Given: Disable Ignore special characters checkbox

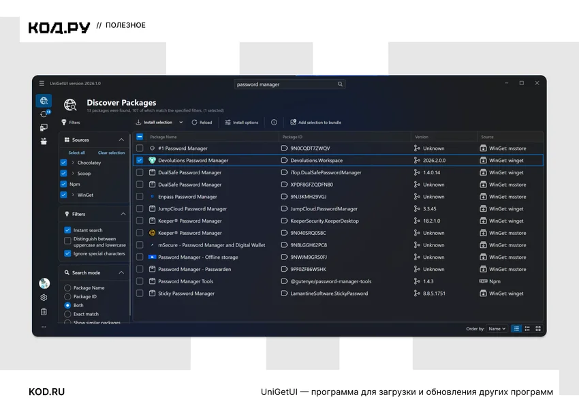Looking at the screenshot, I should 67,253.
